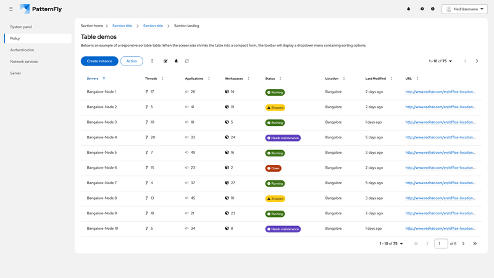Click the Bangalore-Node 2 server name
Viewport: 494px width, 278px height.
[x=102, y=107]
